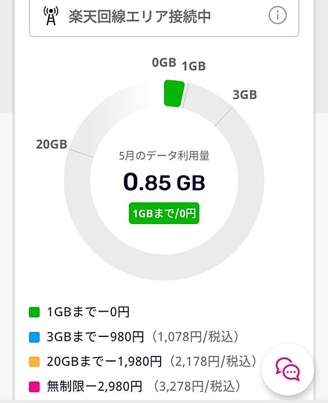Select the green 1GB legend square
Image resolution: width=328 pixels, height=403 pixels.
34,312
